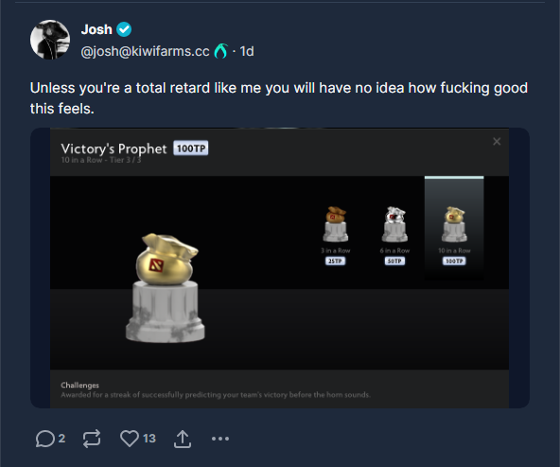Viewport: 560px width, 467px height.
Task: Share the post via the upload arrow icon
Action: click(183, 439)
